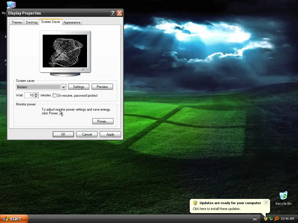Open the Recycle Bin icon

pos(283,198)
